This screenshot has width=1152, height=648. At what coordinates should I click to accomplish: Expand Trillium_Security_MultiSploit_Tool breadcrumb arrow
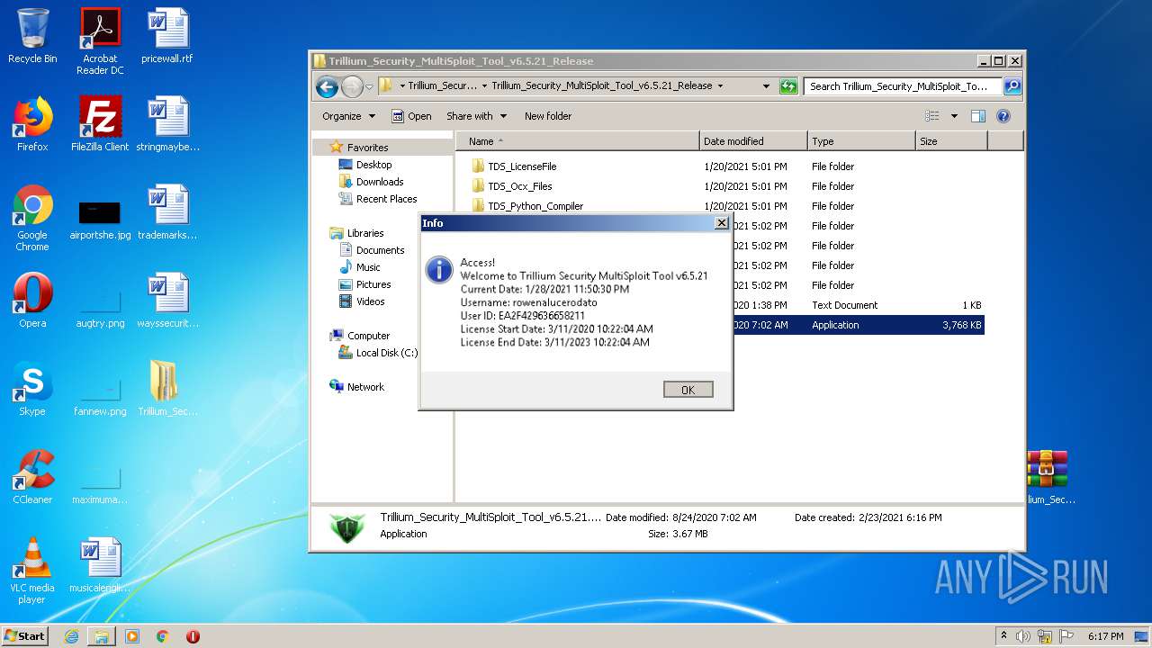(x=720, y=86)
